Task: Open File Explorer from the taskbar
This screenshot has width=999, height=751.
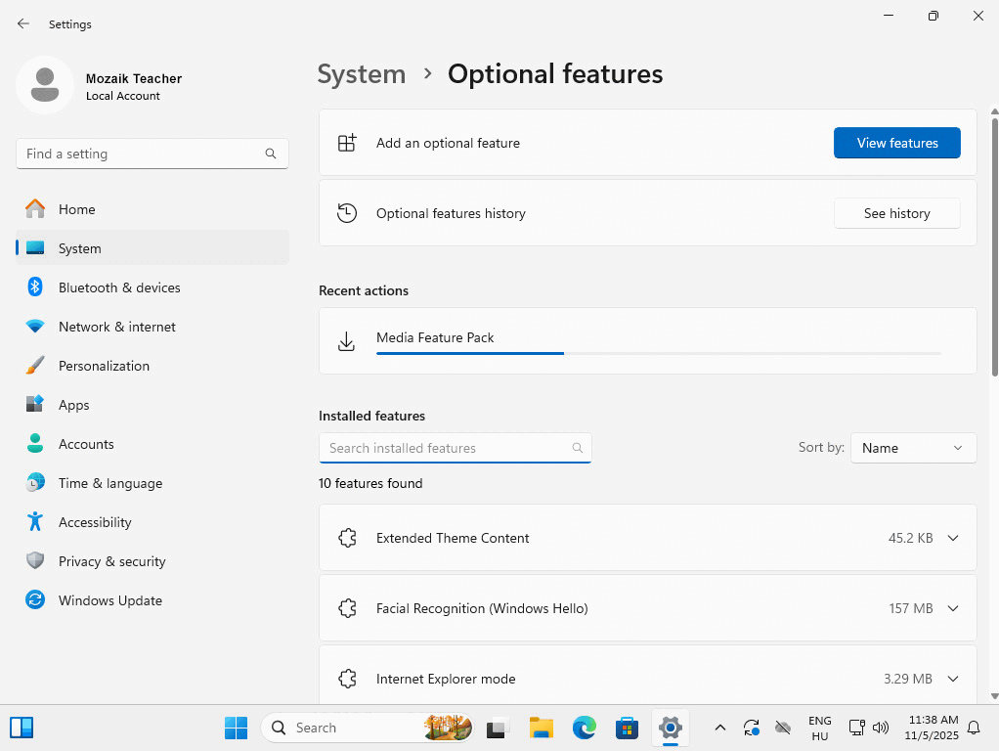Action: [542, 728]
